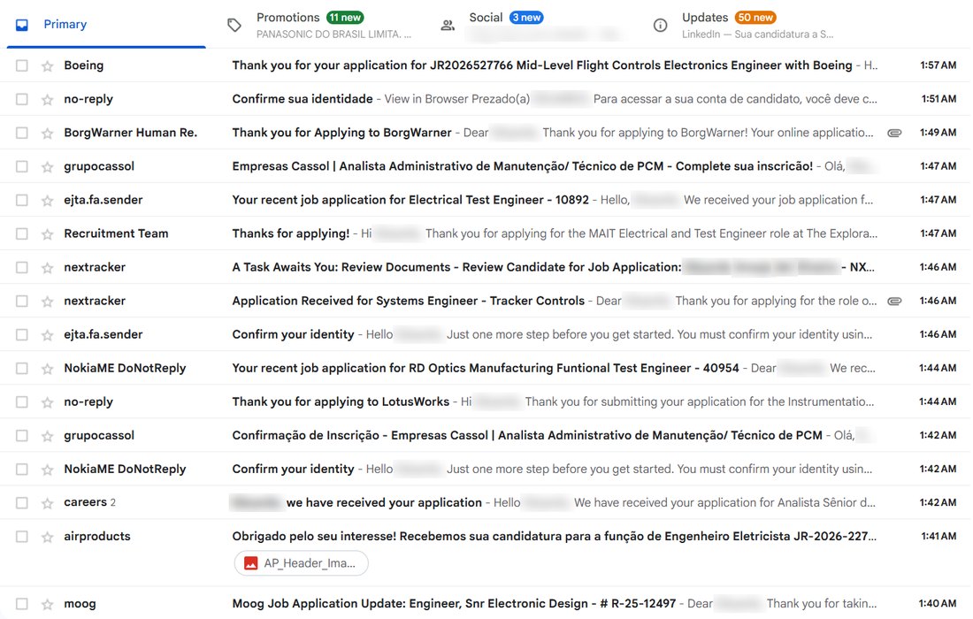Click the Updates info icon
Screen dimensions: 973x619
click(x=660, y=26)
